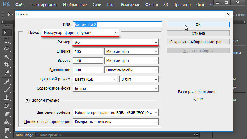The width and height of the screenshot is (247, 139).
Task: Select the Lasso tool
Action: (7, 49)
